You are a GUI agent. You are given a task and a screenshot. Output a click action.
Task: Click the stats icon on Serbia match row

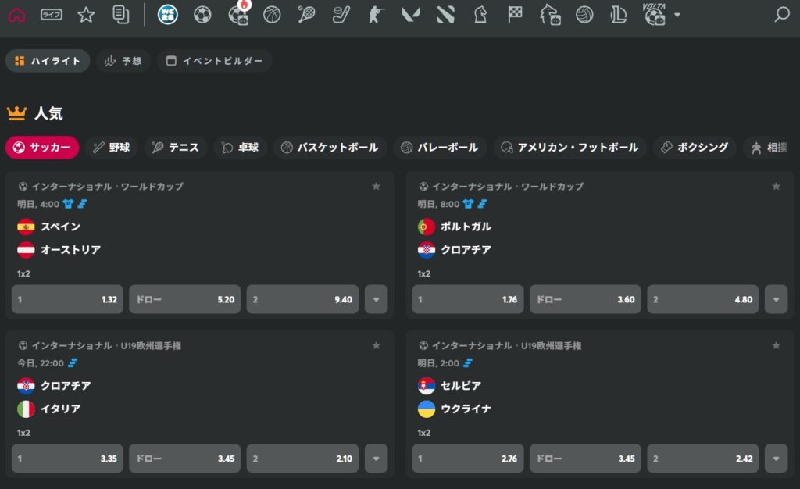tap(468, 363)
